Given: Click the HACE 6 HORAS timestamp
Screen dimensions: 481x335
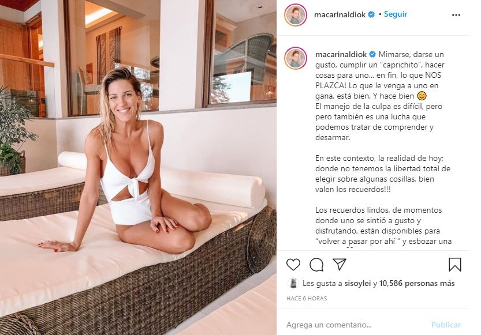Looking at the screenshot, I should 307,298.
